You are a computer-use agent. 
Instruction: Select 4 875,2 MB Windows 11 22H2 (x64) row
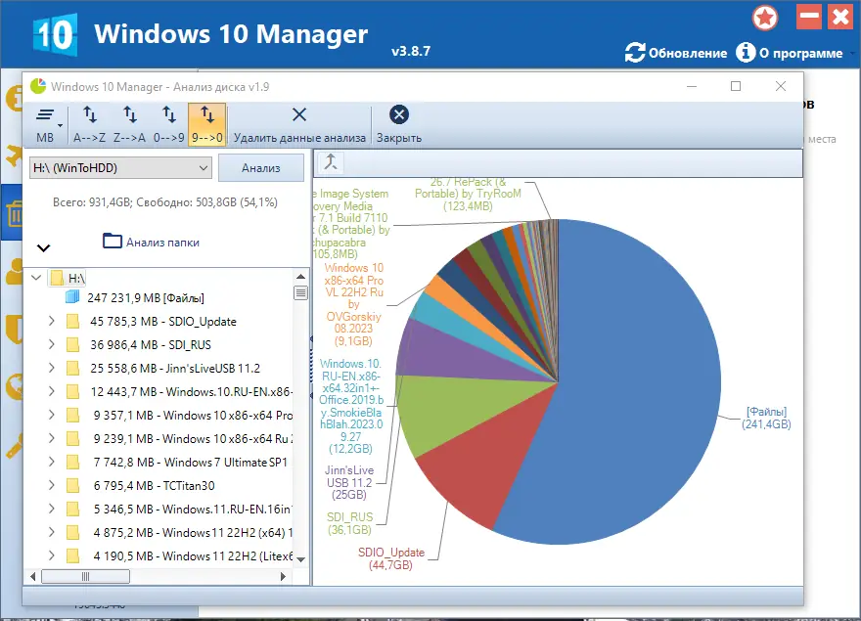(193, 533)
